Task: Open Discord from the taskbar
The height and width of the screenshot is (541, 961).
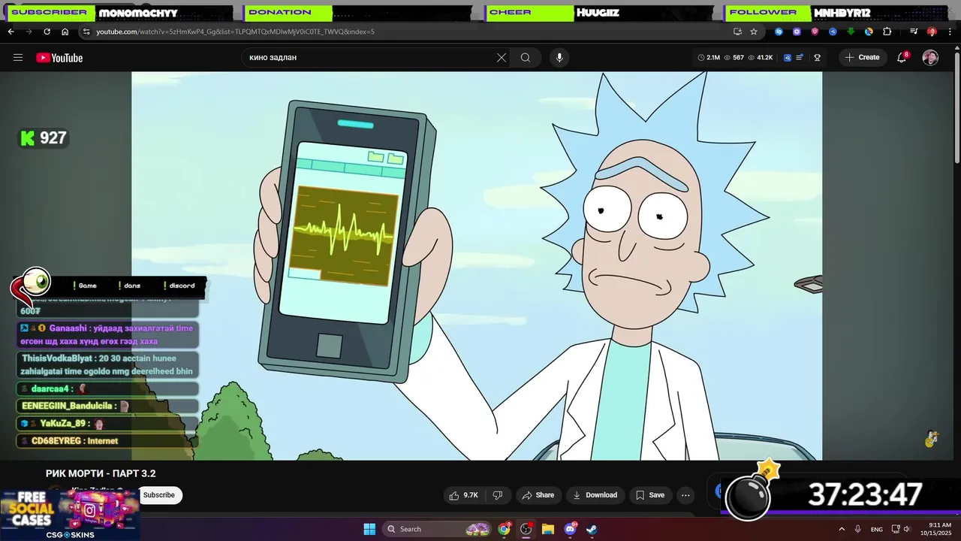Action: coord(570,529)
